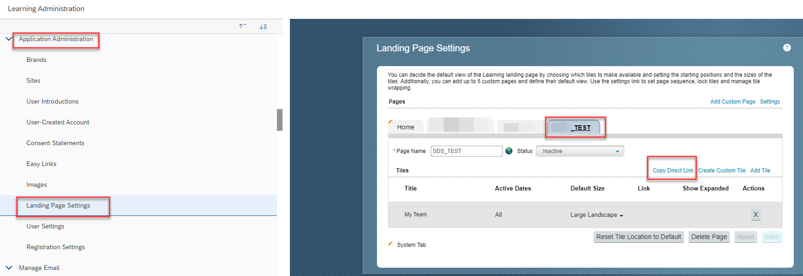Open help question mark icon in Landing Page Settings
Image resolution: width=803 pixels, height=276 pixels.
pyautogui.click(x=787, y=48)
